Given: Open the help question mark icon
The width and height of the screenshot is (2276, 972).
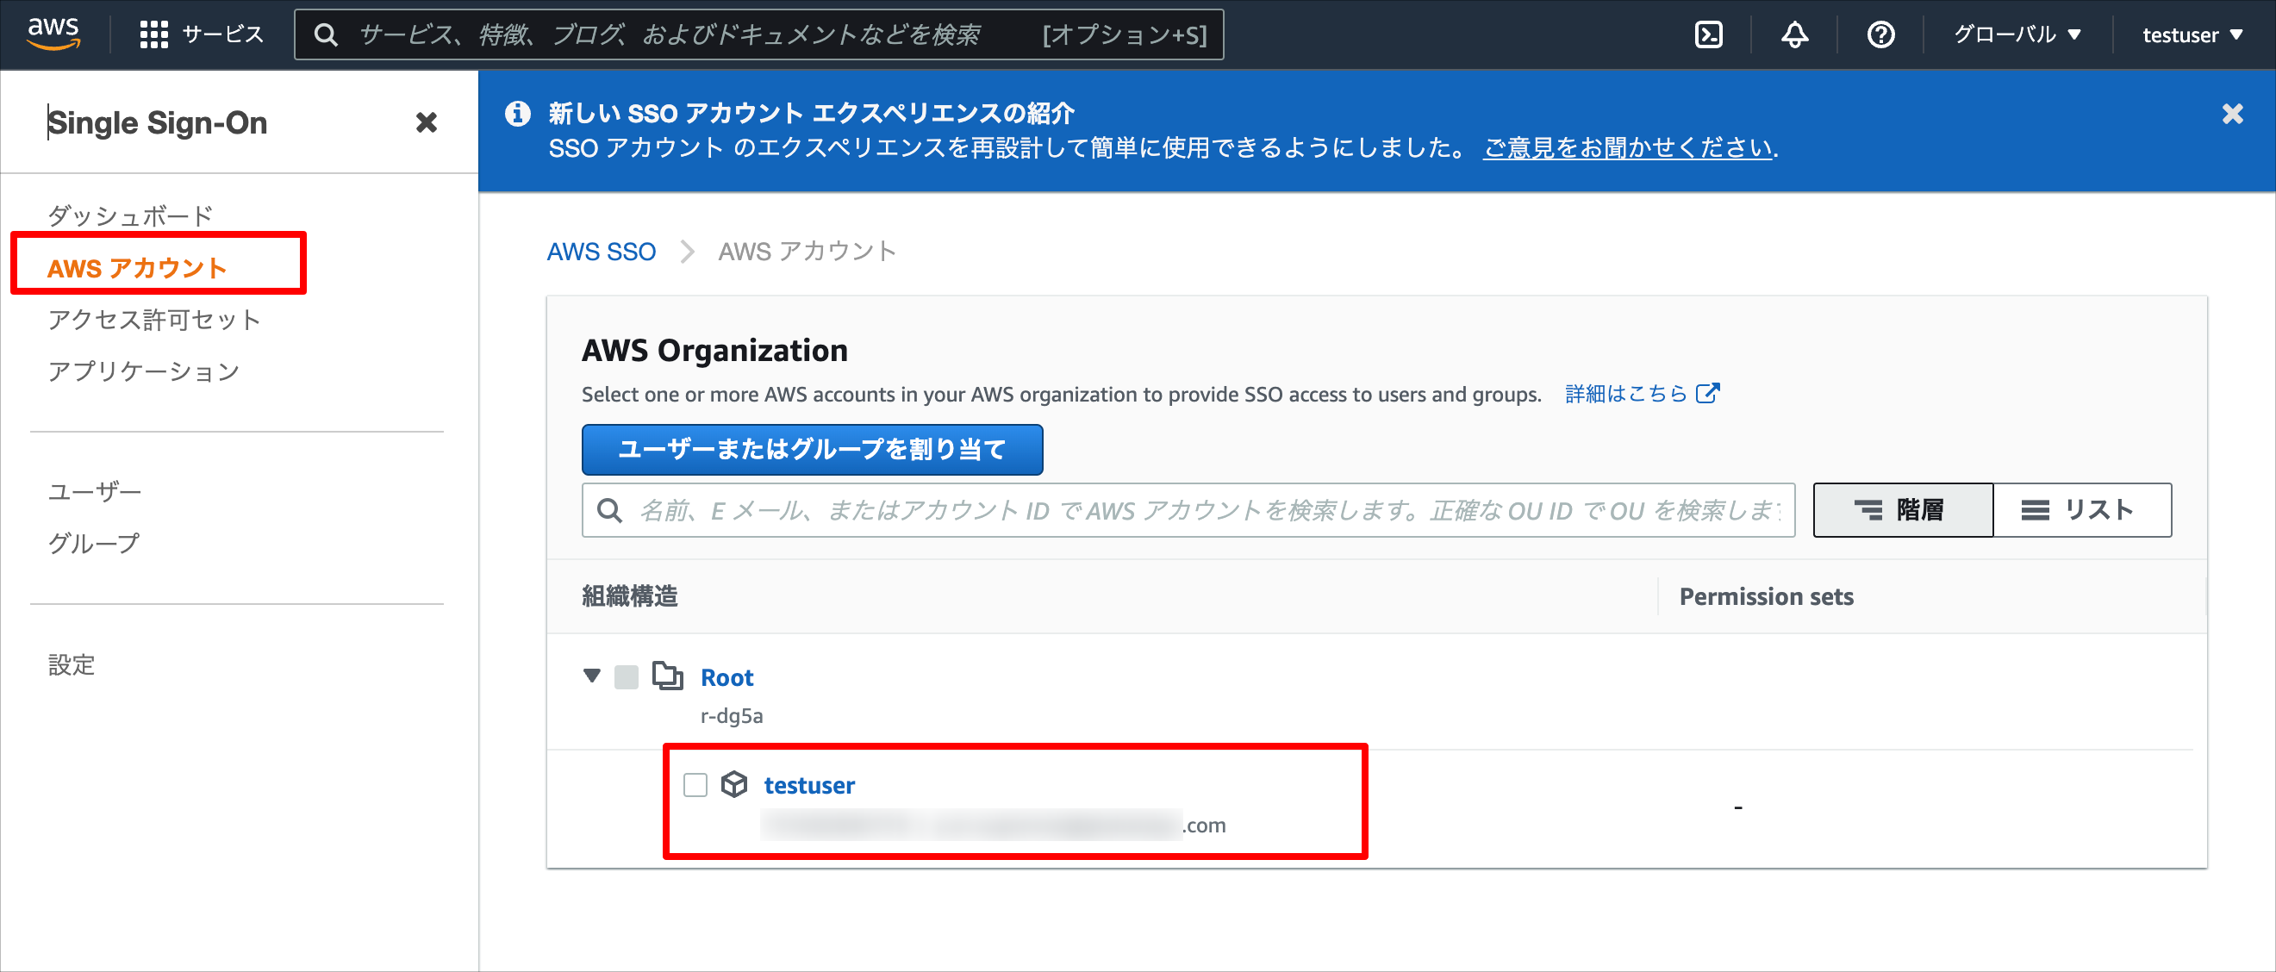Looking at the screenshot, I should 1880,34.
